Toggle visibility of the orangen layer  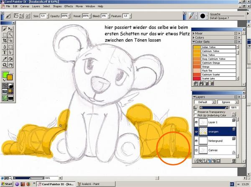(196, 131)
